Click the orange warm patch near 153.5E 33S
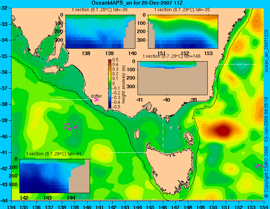 pyautogui.click(x=257, y=21)
